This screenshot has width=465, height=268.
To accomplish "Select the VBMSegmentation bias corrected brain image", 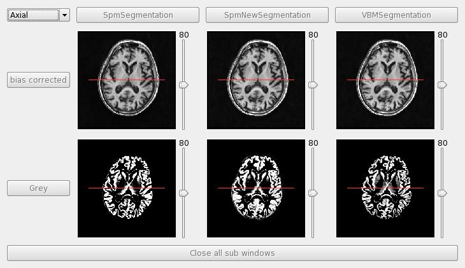I will point(385,80).
